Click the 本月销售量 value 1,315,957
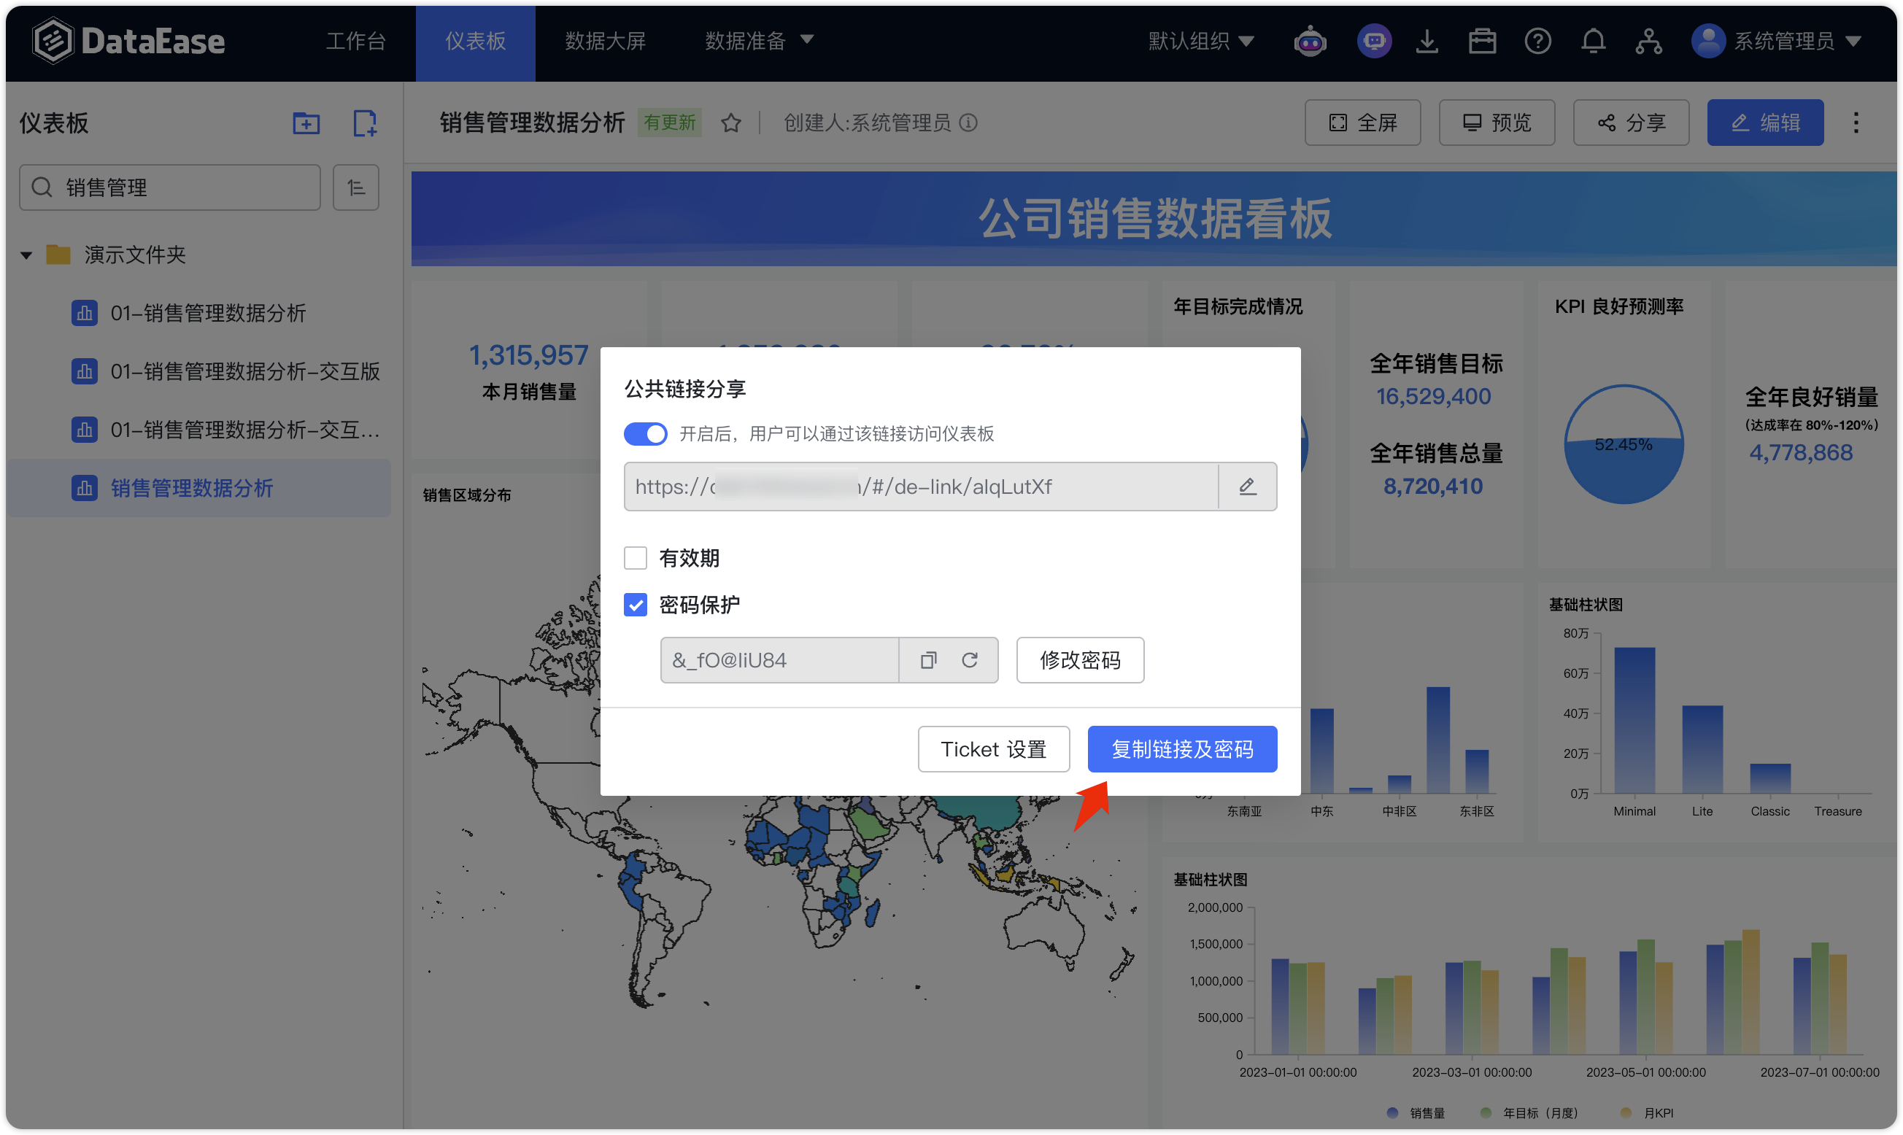This screenshot has width=1903, height=1135. (528, 355)
